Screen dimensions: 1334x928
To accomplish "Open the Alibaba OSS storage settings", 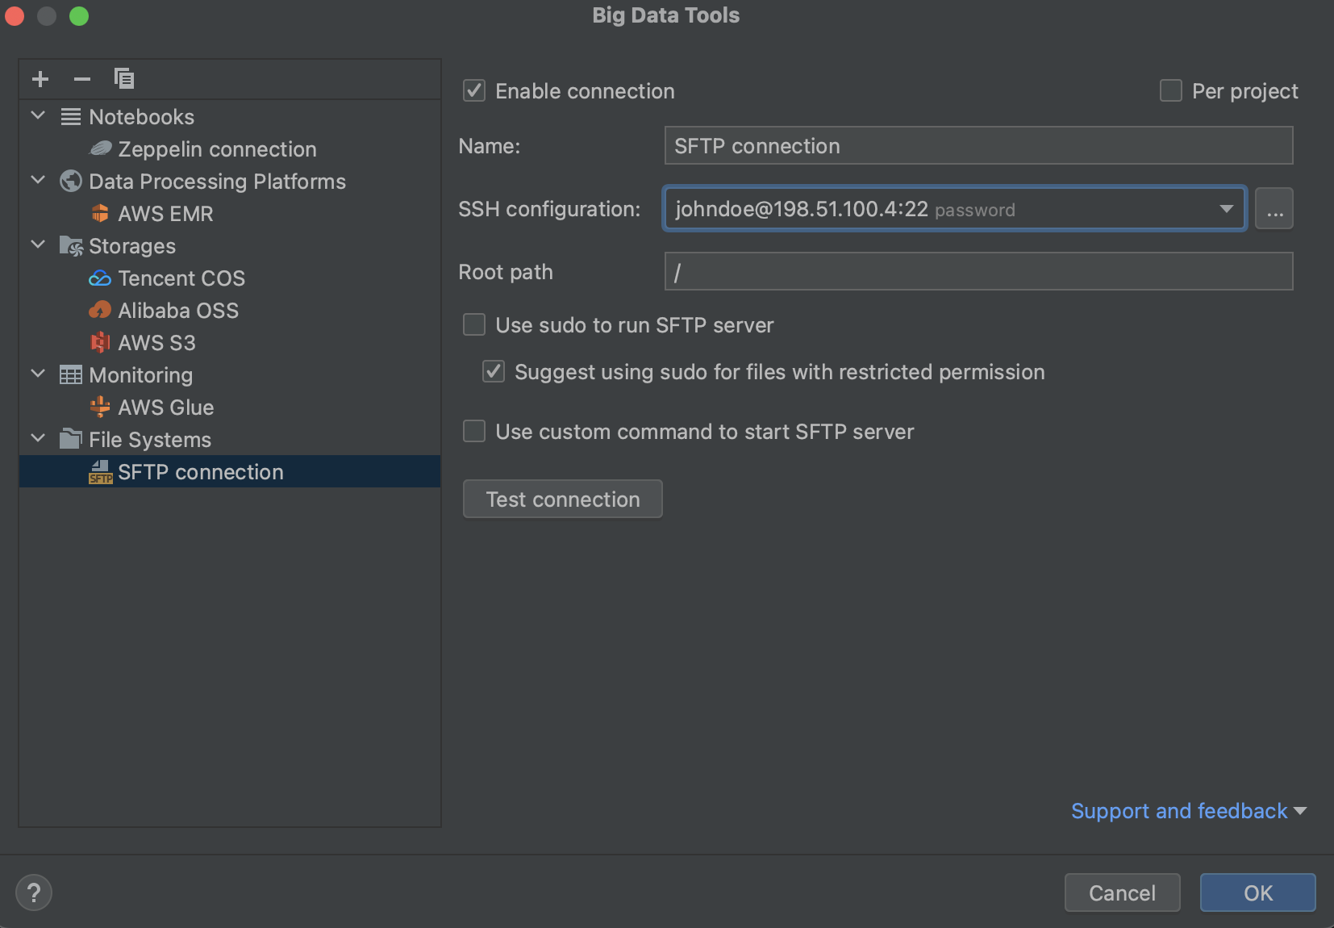I will [x=178, y=310].
